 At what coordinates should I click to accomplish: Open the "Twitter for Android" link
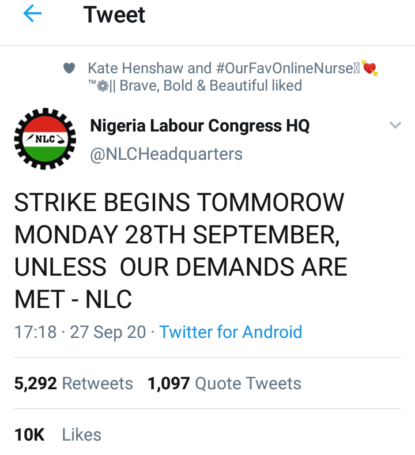tap(231, 332)
